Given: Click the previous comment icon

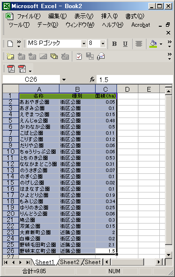Looking at the screenshot, I should tap(21, 56).
